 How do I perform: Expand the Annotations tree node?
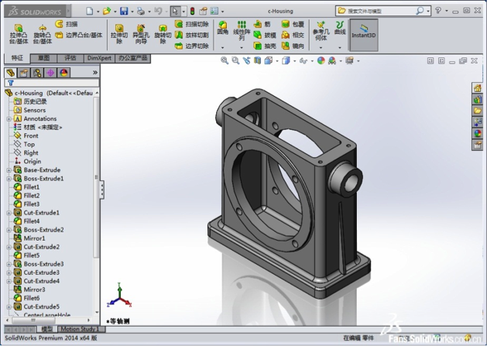[9, 119]
